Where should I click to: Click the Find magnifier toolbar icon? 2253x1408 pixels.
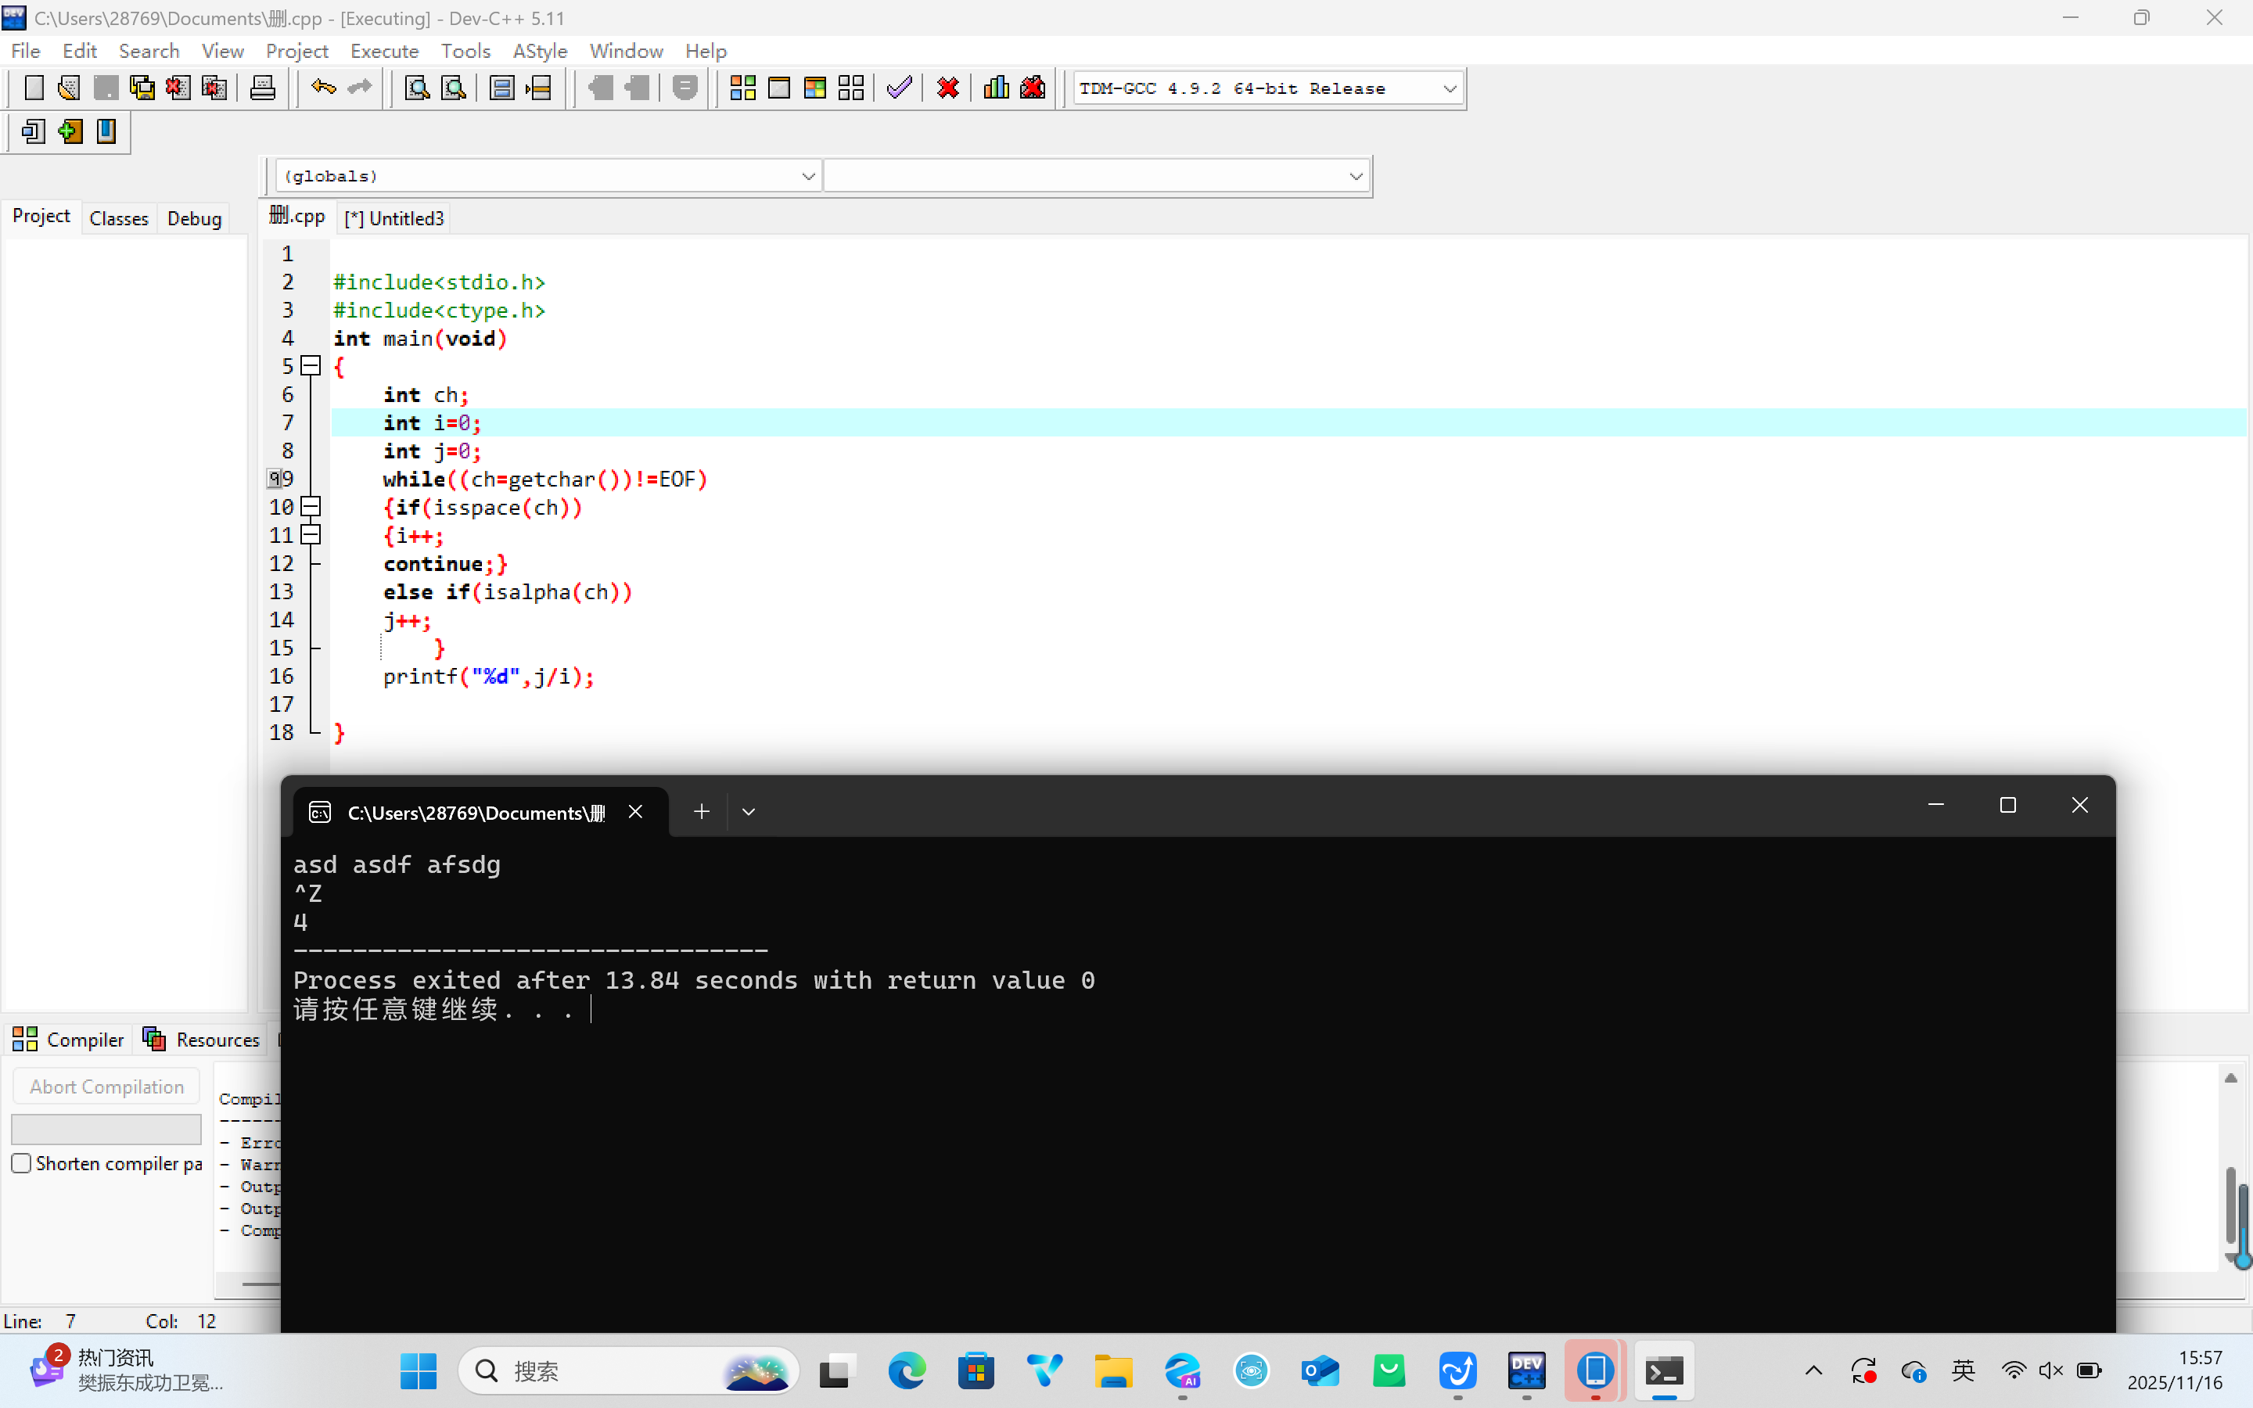click(417, 88)
